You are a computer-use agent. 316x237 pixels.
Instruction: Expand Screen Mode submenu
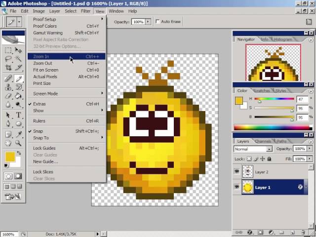pyautogui.click(x=67, y=94)
